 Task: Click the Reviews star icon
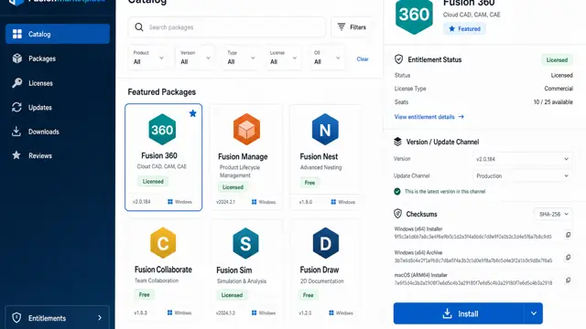[x=16, y=155]
